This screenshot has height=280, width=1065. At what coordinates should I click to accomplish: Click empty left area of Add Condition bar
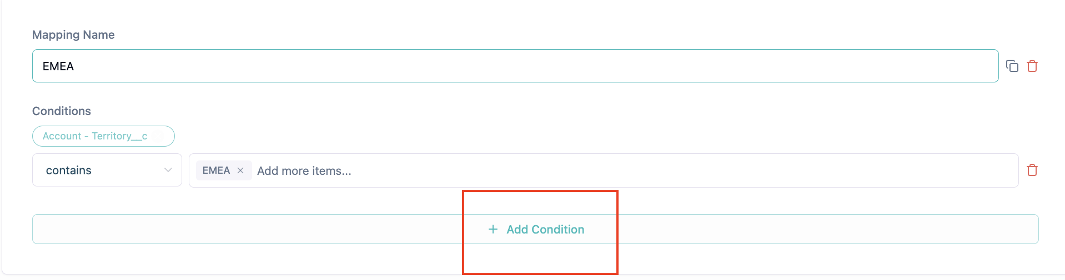click(x=222, y=229)
